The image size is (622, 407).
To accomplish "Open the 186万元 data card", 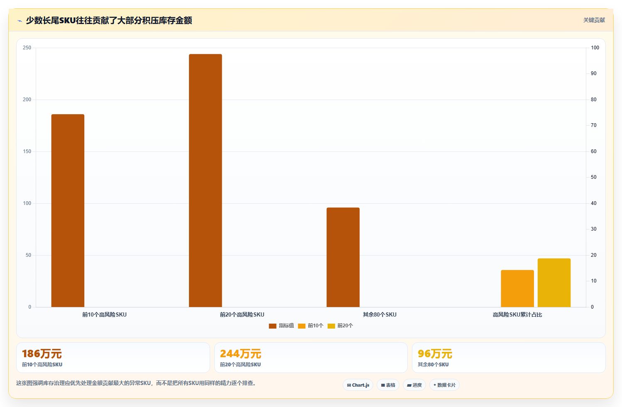I will click(x=113, y=358).
